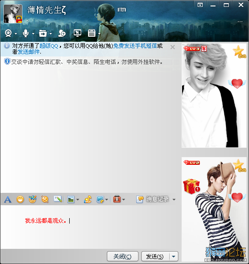249x264 pixels.
Task: Click the screen capture icon
Action: click(100, 200)
